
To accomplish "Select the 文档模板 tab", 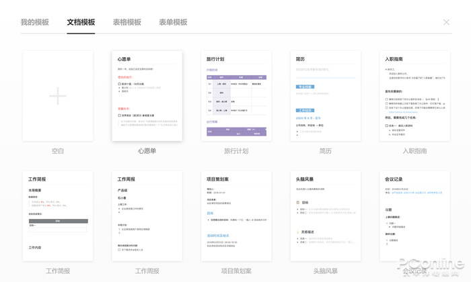I will 81,22.
